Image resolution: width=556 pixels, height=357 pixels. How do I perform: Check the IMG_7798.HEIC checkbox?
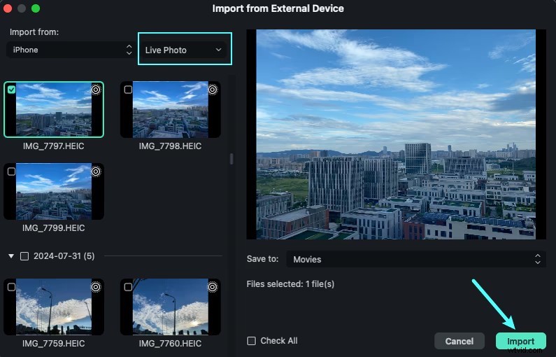pyautogui.click(x=128, y=90)
